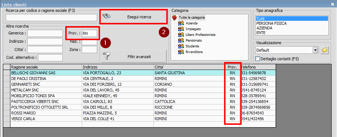Screen dimensions: 337x137
Task: Select the METALCAM SNC row
Action: tap(143, 90)
